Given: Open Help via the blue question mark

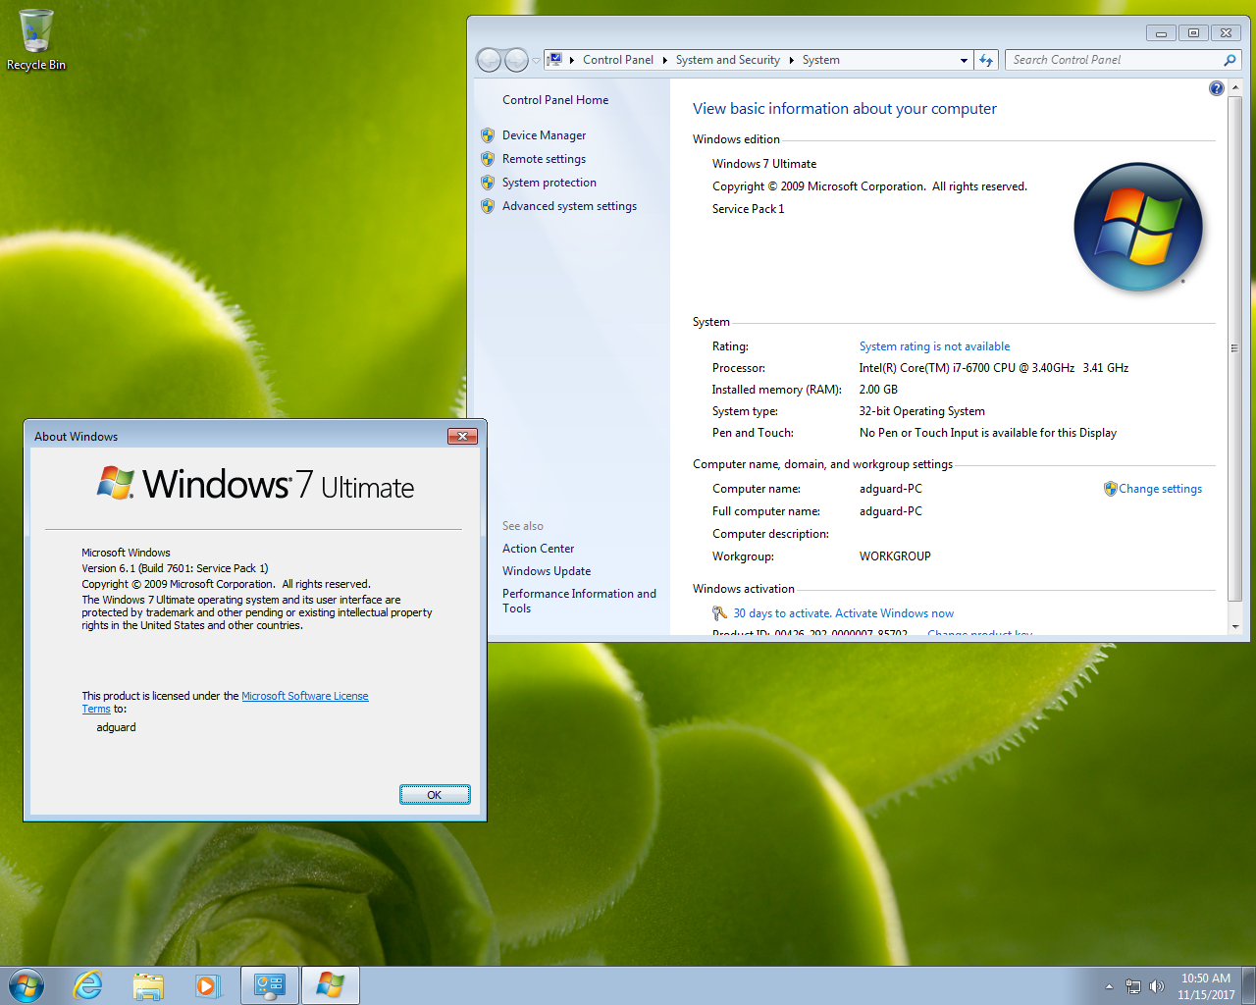Looking at the screenshot, I should coord(1217,88).
